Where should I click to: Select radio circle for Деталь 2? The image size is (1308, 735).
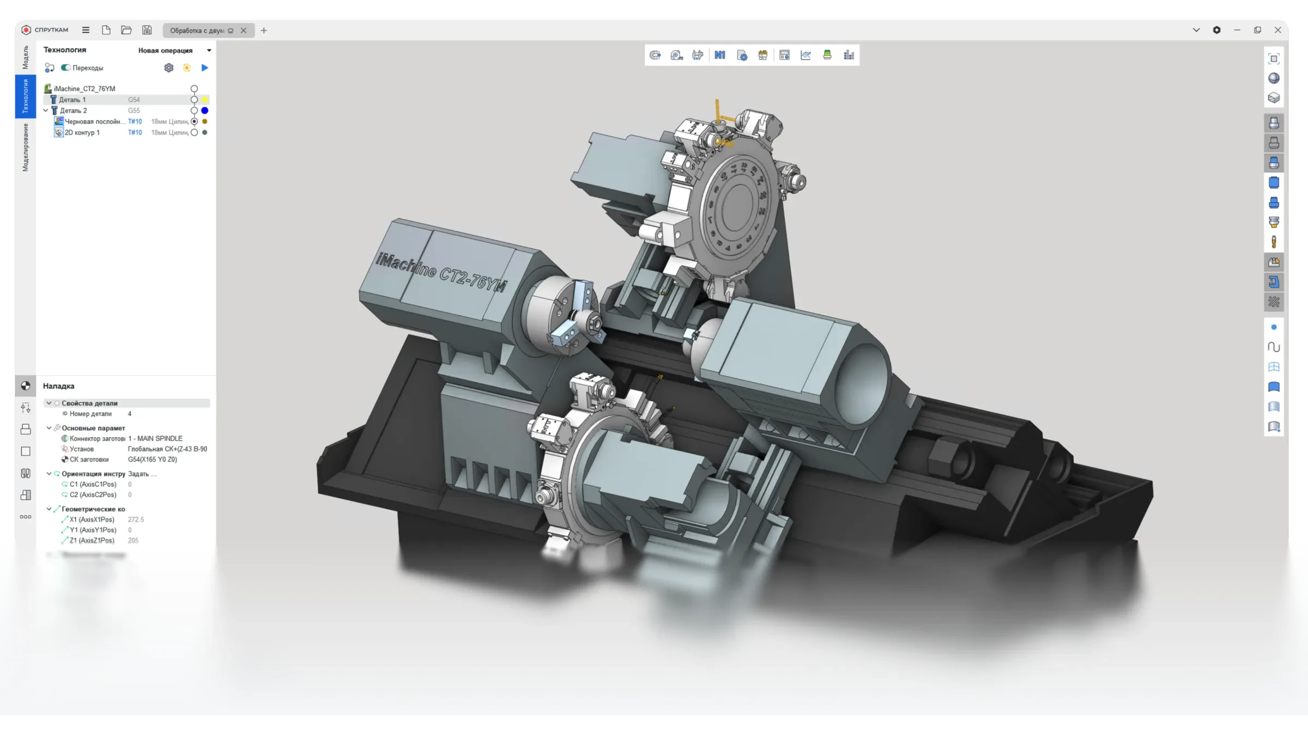tap(194, 111)
